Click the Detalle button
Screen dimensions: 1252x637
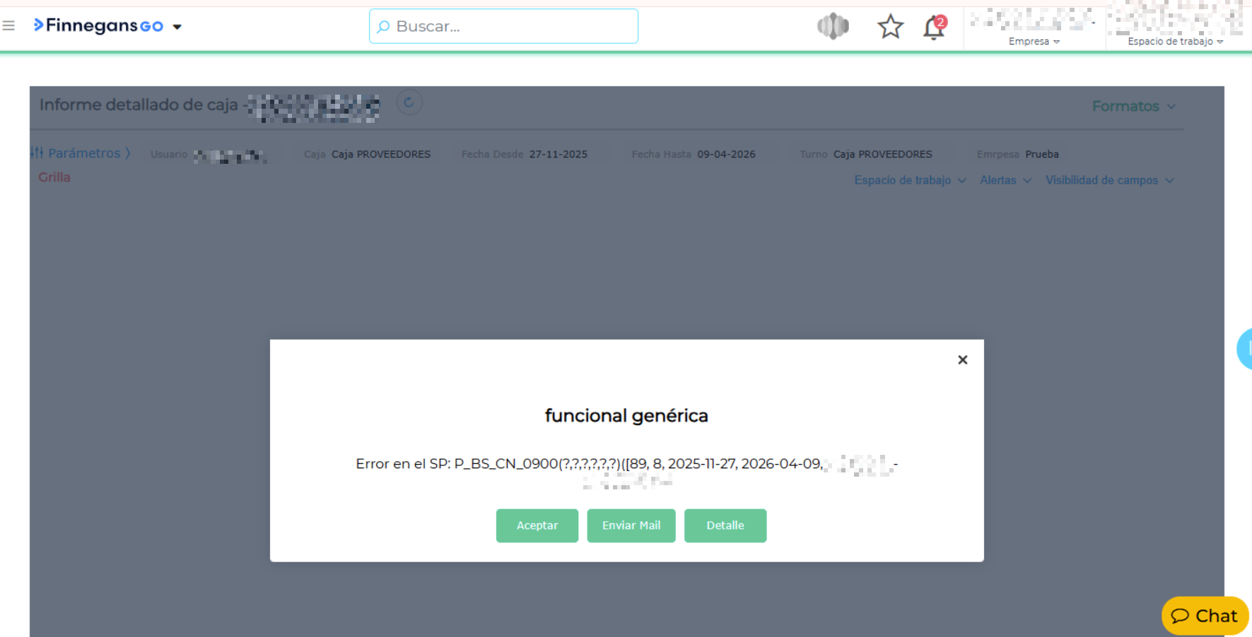(x=725, y=525)
